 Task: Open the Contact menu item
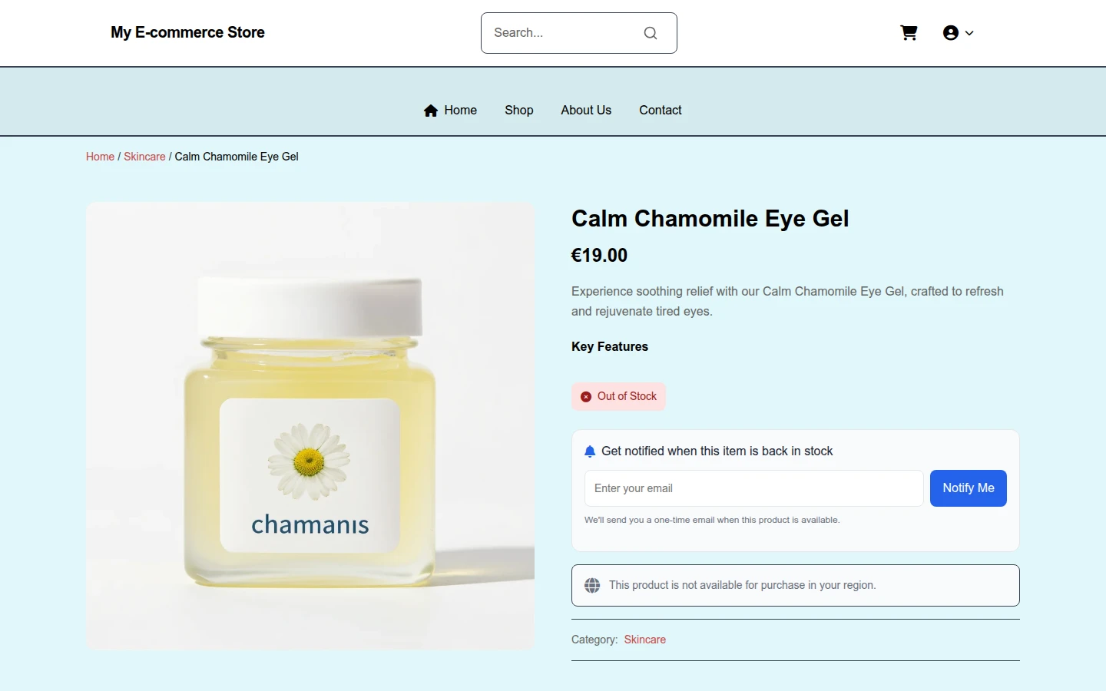coord(661,111)
